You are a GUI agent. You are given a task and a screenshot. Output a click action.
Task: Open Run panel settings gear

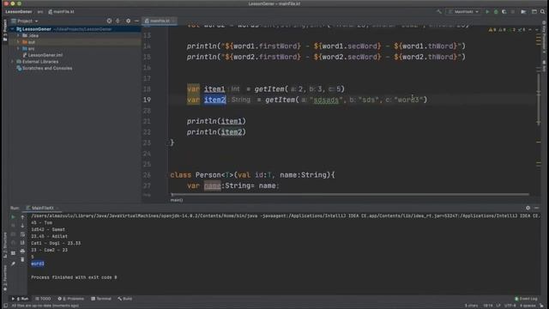tap(528, 208)
